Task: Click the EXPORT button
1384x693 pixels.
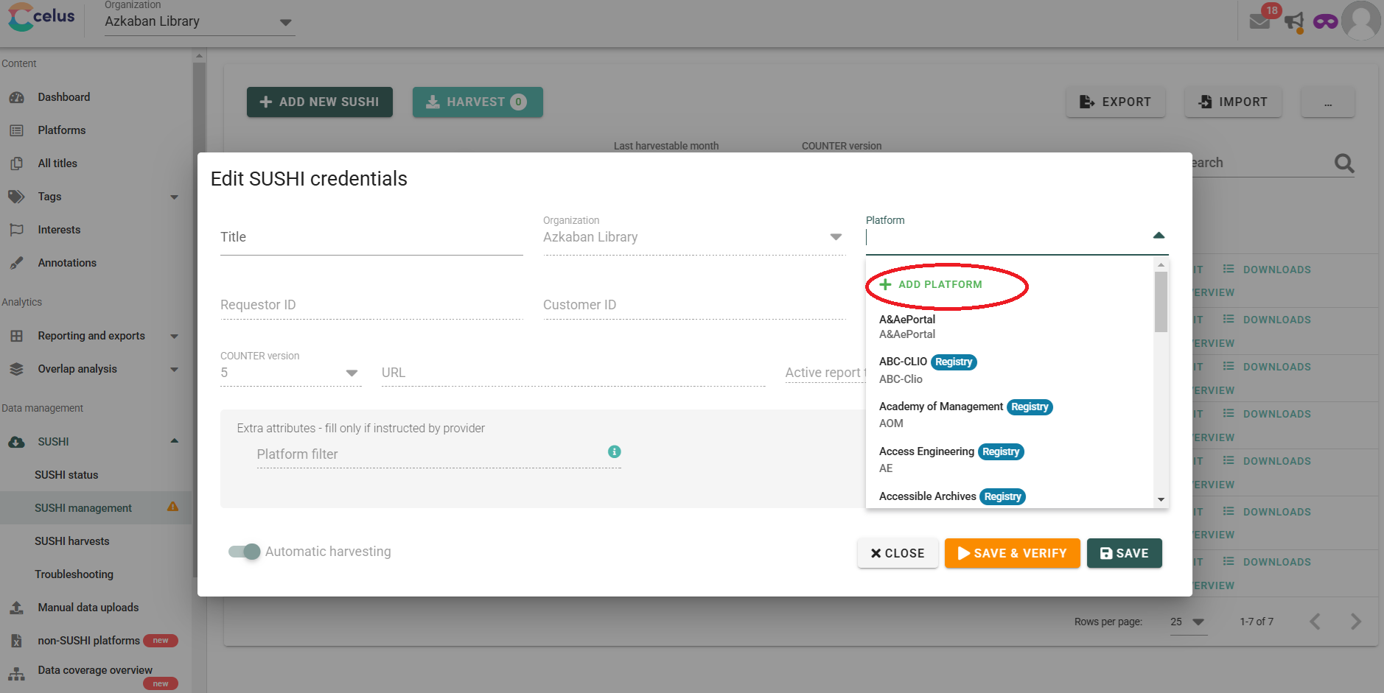Action: click(1115, 102)
